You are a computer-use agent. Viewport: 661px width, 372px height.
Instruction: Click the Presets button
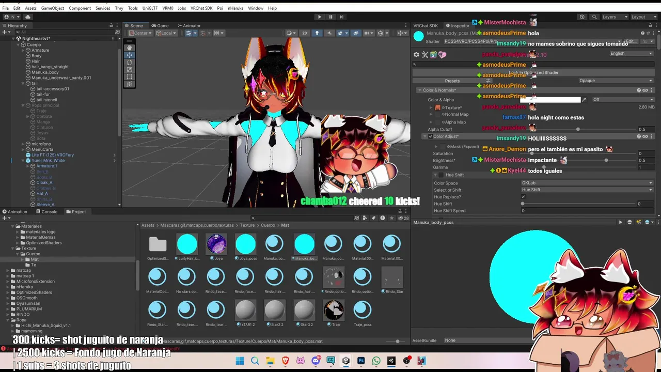tap(452, 81)
